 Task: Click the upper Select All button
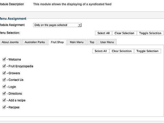pyautogui.click(x=103, y=33)
